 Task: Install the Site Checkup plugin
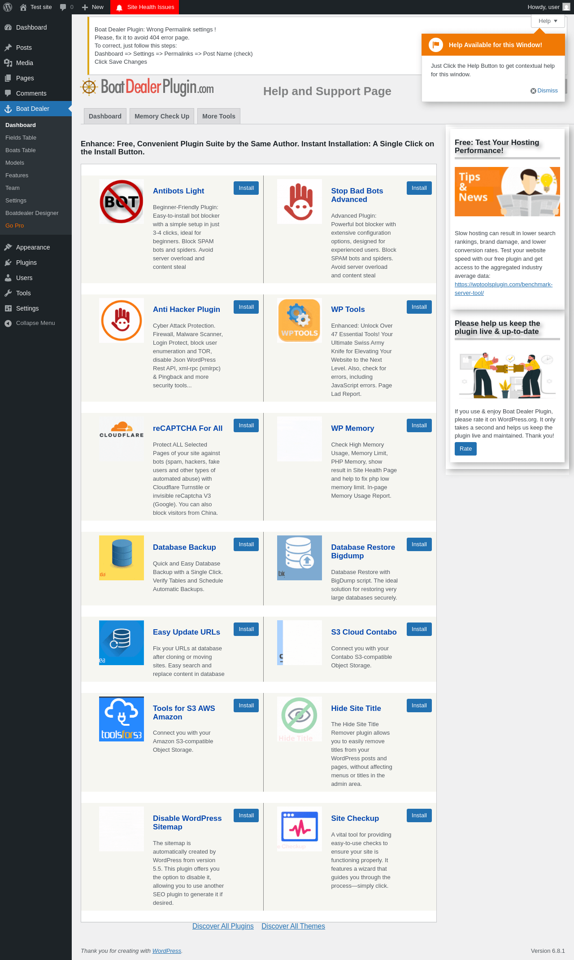pyautogui.click(x=419, y=815)
